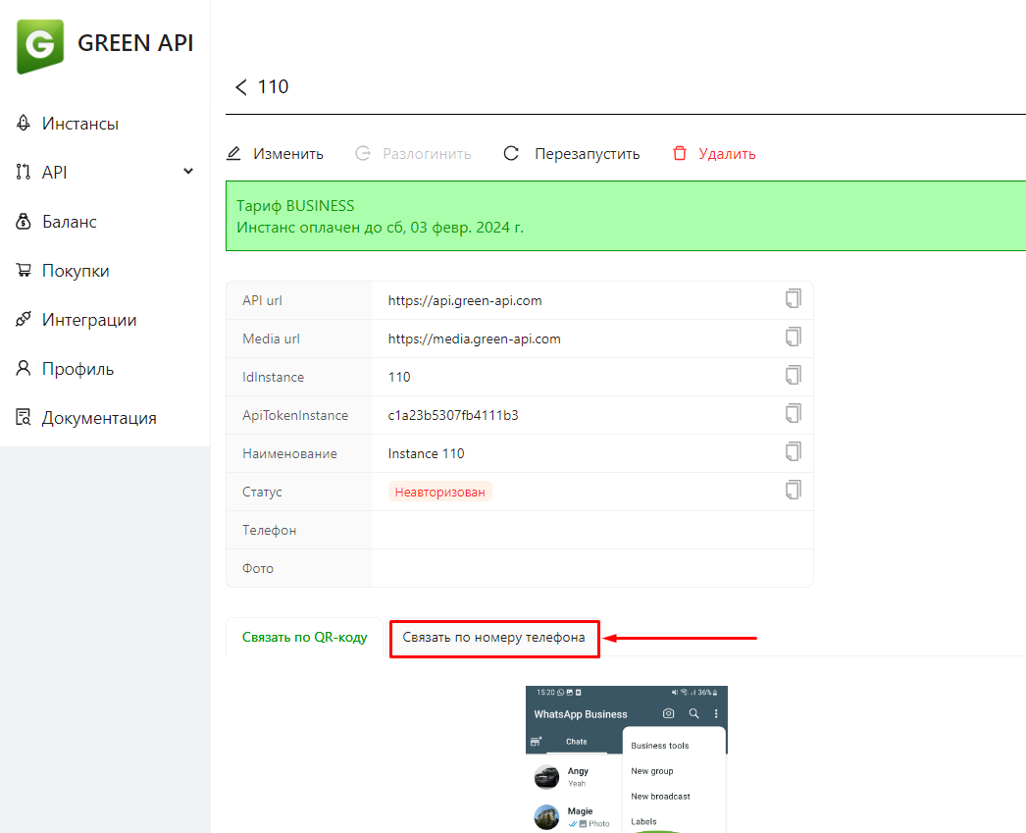This screenshot has height=833, width=1026.
Task: Copy the Наименование instance name
Action: click(x=793, y=452)
